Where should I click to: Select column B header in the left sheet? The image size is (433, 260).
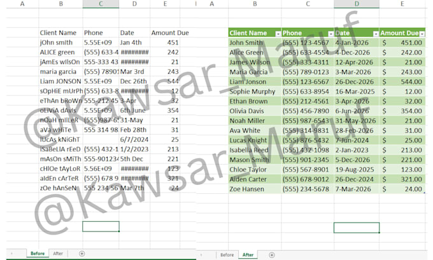click(60, 4)
